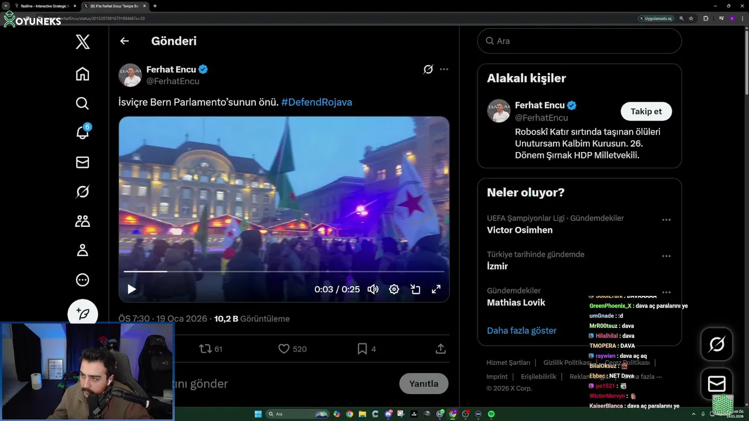Repost the tweet with 61 reposts
Screen dimensions: 749x421
(211, 349)
